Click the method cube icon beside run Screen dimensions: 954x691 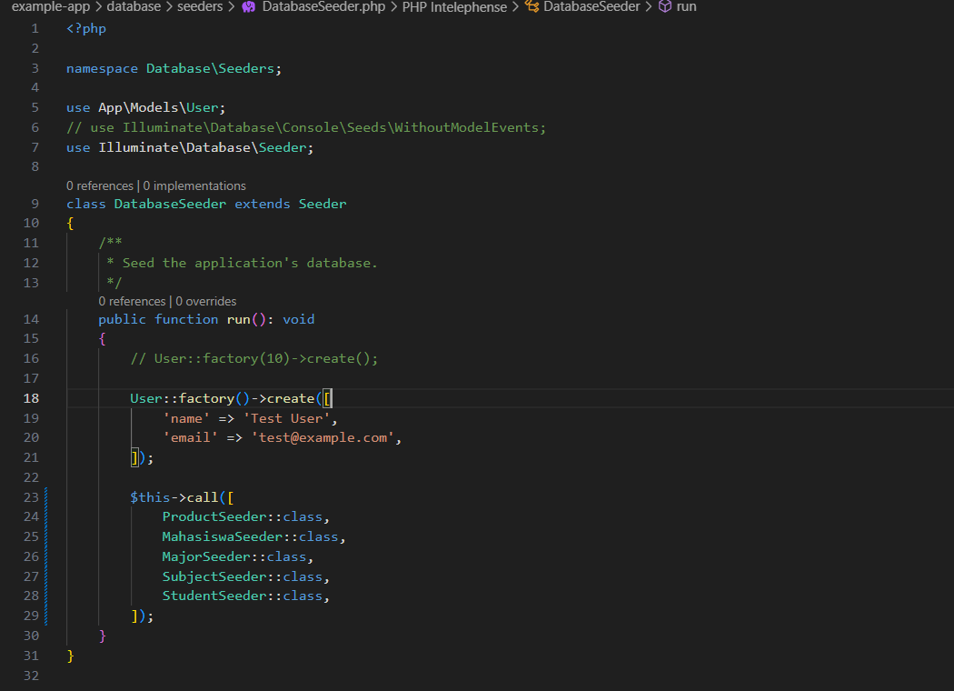click(665, 6)
